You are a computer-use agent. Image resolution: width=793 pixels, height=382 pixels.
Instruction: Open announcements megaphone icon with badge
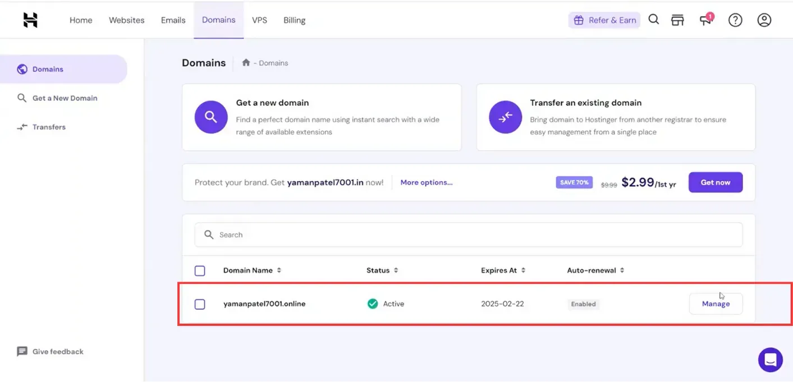705,20
